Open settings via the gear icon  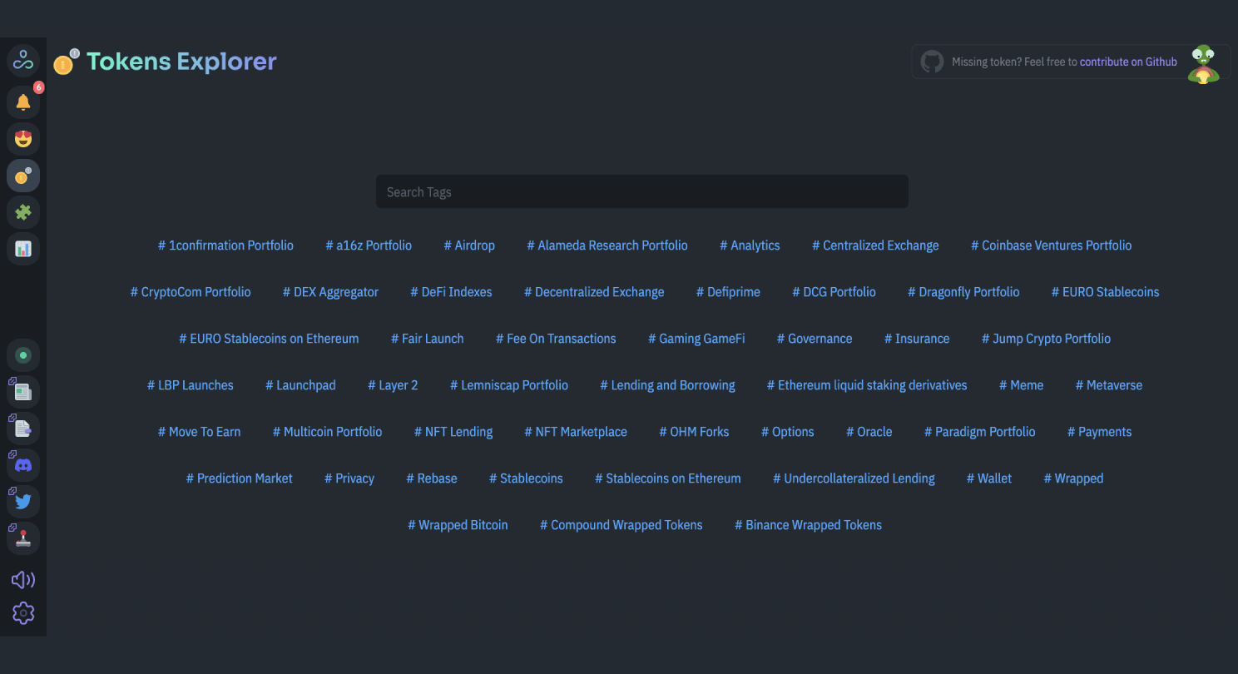[23, 613]
